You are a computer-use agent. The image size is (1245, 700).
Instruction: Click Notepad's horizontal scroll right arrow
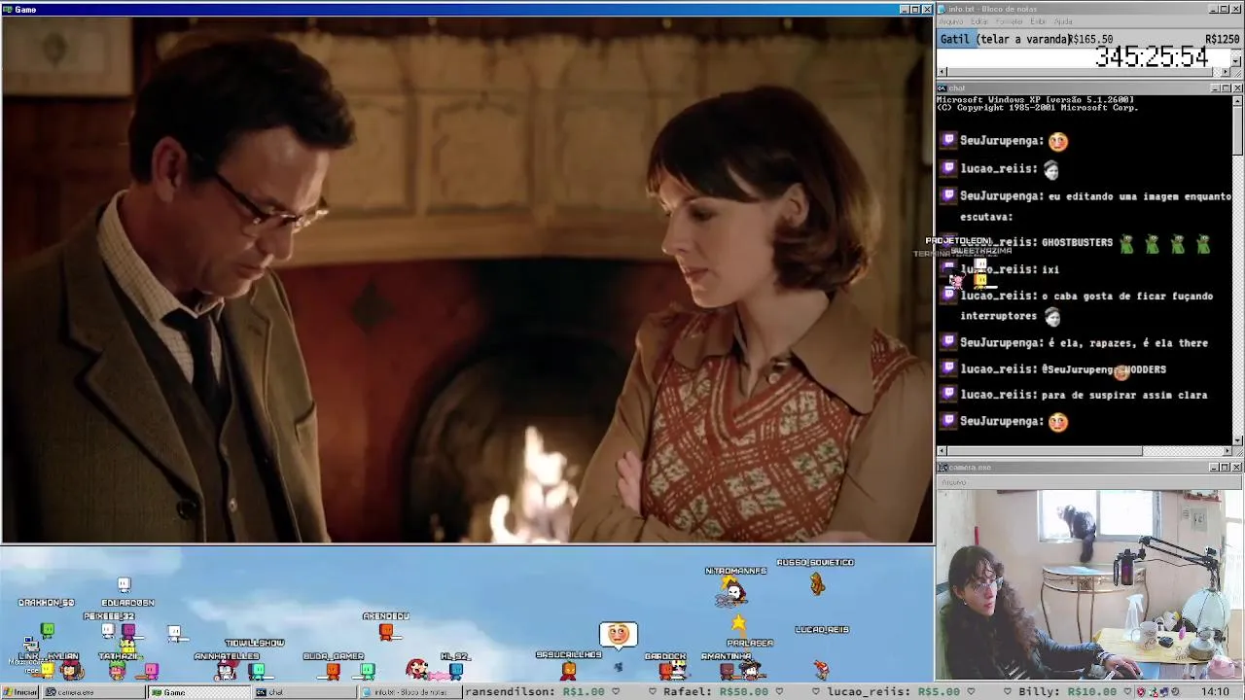coord(1226,72)
